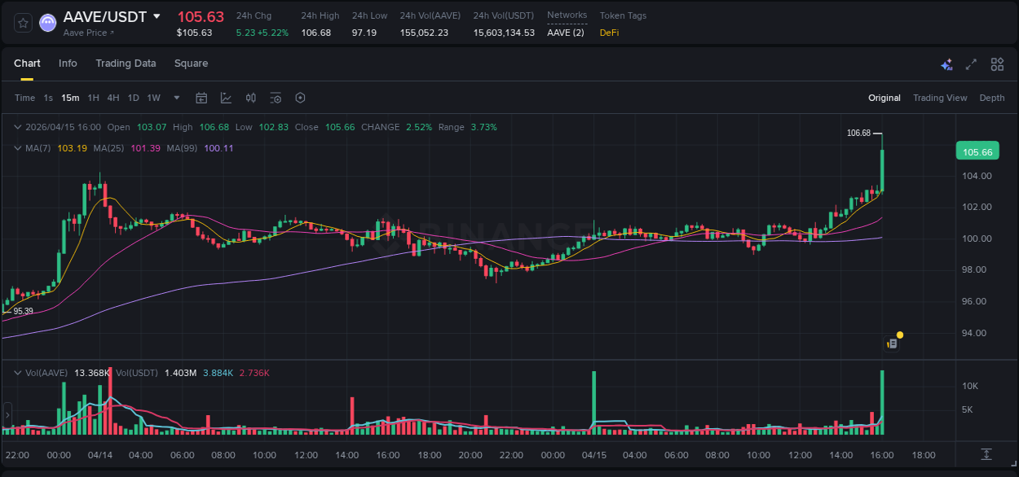Select the chart style indicator icon
The height and width of the screenshot is (477, 1019).
226,98
